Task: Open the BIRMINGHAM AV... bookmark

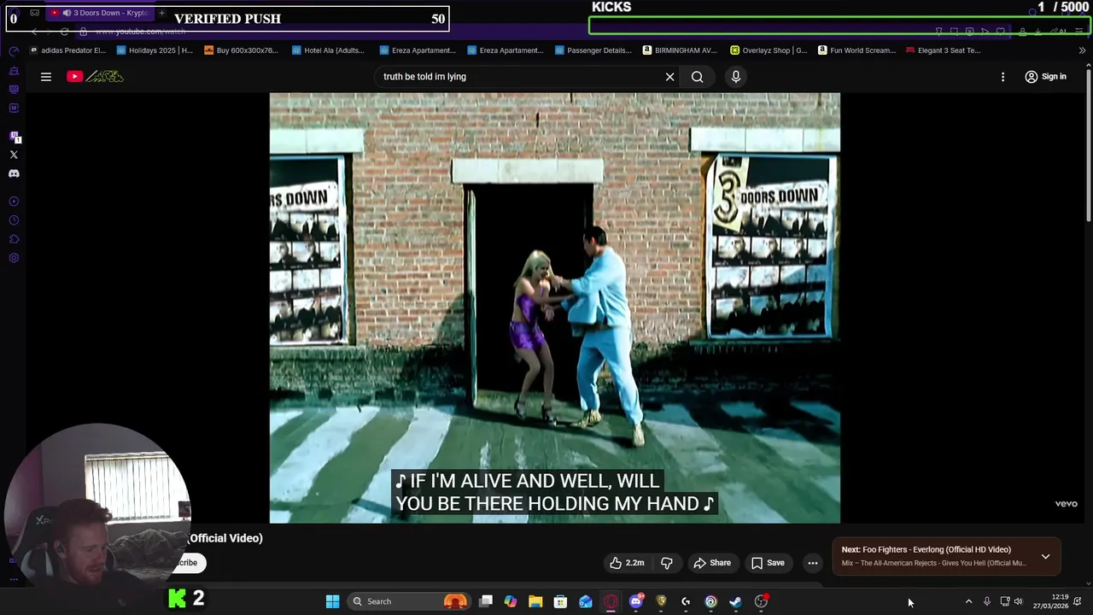Action: [680, 50]
